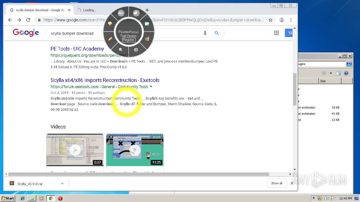
Task: Open the Google apps grid
Action: point(276,33)
